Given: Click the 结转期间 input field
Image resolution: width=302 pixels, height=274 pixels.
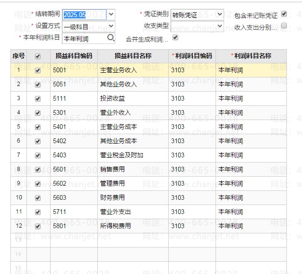Looking at the screenshot, I should click(84, 15).
